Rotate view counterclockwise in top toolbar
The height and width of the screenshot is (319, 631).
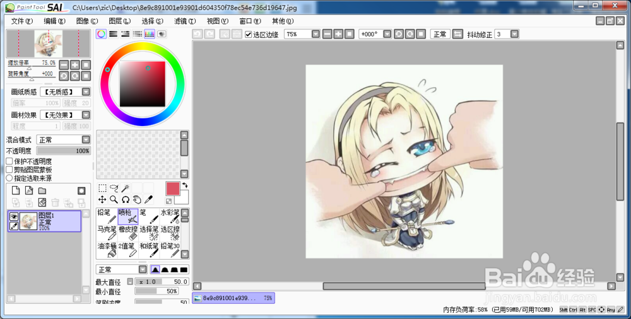tap(399, 34)
